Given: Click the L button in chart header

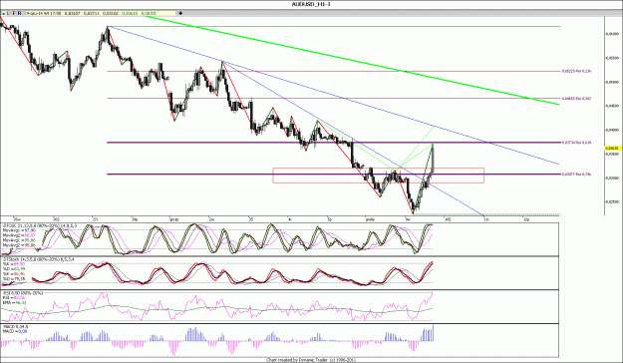Looking at the screenshot, I should (x=9, y=13).
